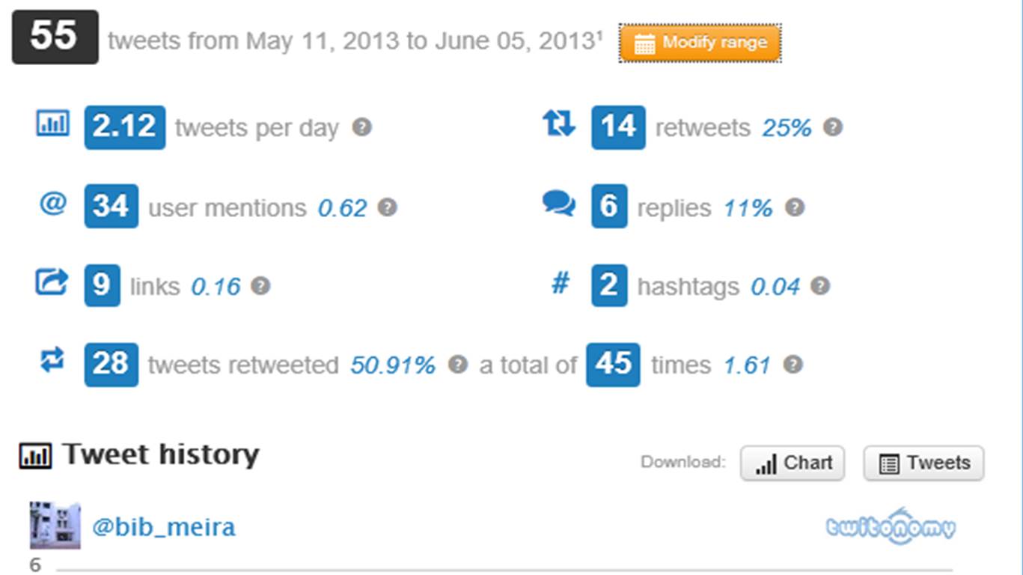
Task: Click help icon after times 1.61
Action: tap(793, 364)
